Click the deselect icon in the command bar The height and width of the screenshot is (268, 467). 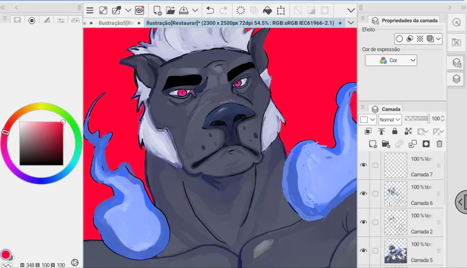[298, 11]
